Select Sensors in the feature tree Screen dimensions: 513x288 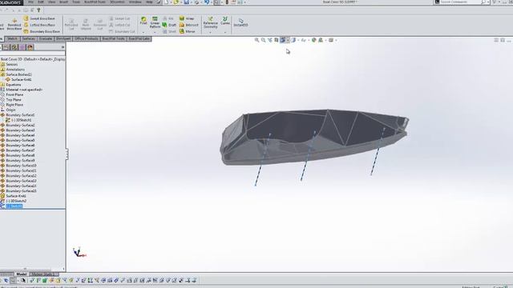12,64
